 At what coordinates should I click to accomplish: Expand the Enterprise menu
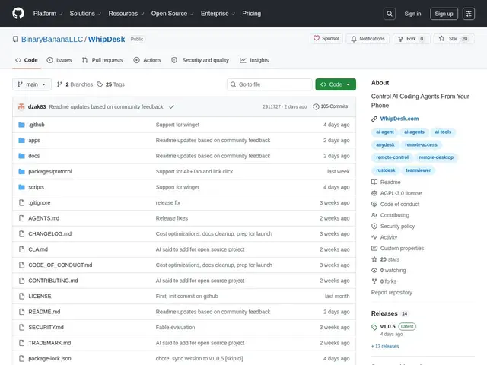[x=218, y=14]
